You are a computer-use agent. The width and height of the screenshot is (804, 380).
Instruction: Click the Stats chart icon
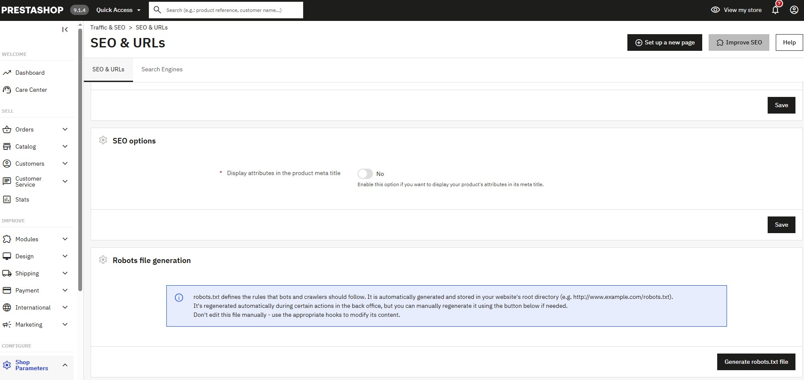click(x=7, y=199)
